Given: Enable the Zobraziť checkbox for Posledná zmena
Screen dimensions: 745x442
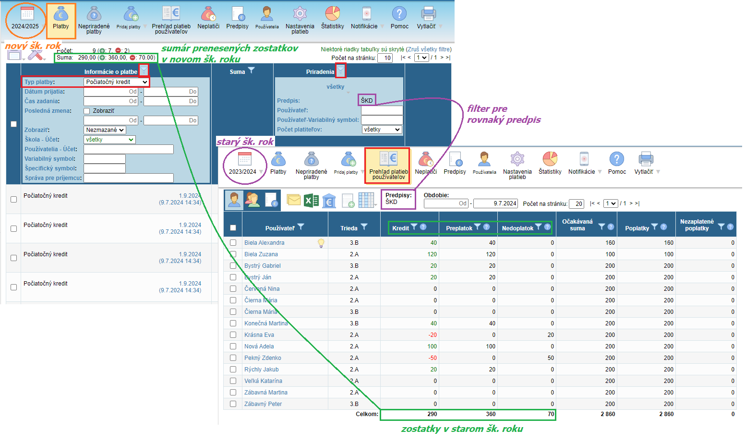Looking at the screenshot, I should 87,111.
